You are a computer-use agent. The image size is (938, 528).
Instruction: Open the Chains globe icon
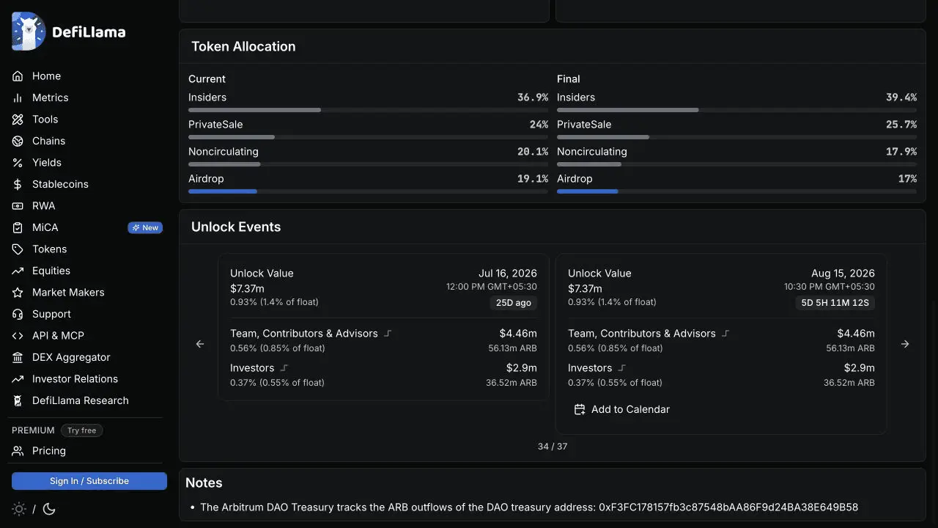(18, 141)
